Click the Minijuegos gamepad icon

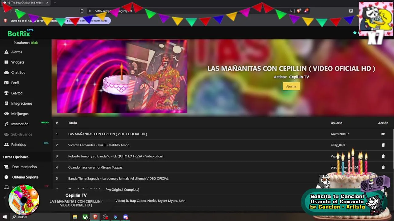tap(6, 114)
